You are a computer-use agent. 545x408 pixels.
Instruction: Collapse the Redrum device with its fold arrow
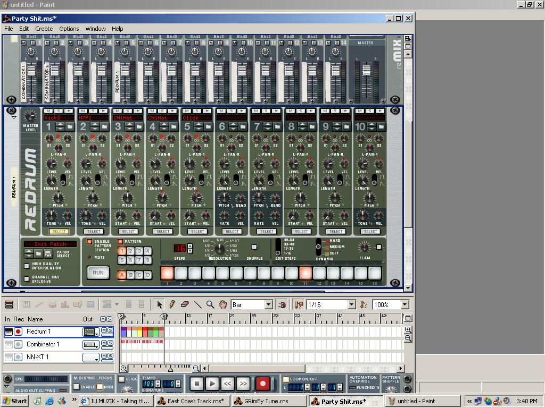(14, 117)
